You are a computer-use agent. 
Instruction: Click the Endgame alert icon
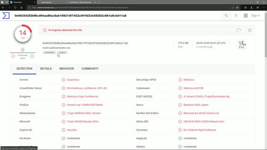click(x=63, y=96)
